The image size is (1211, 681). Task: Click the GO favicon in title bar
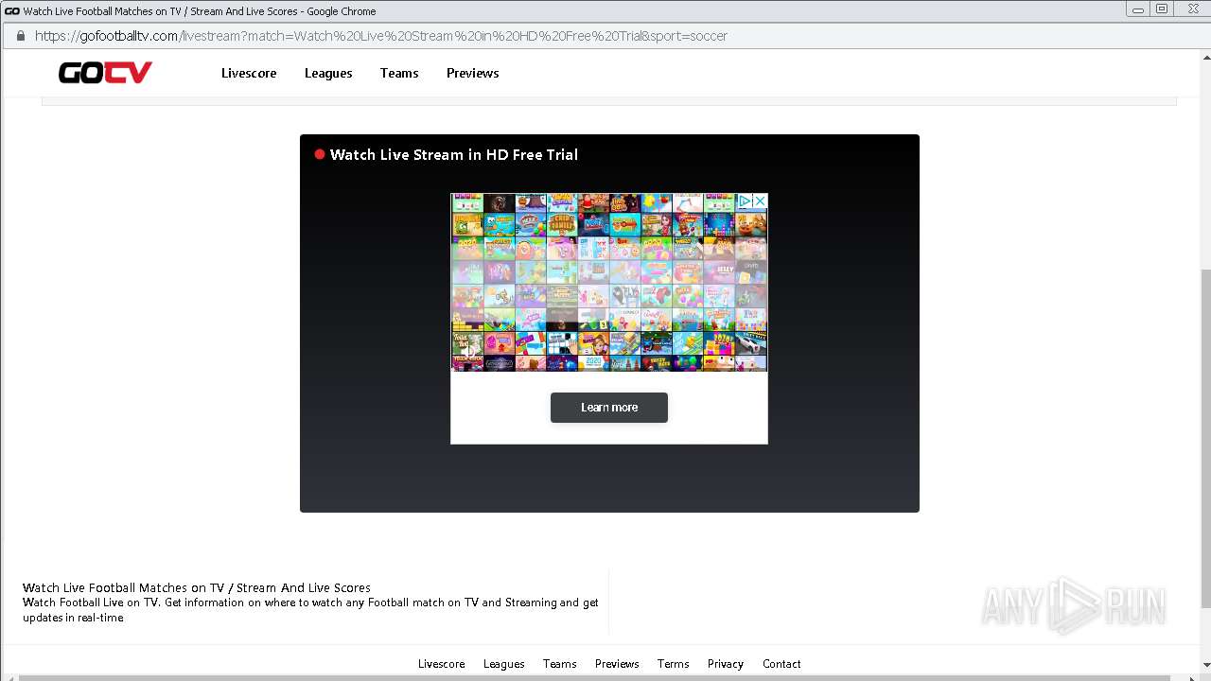(x=11, y=11)
